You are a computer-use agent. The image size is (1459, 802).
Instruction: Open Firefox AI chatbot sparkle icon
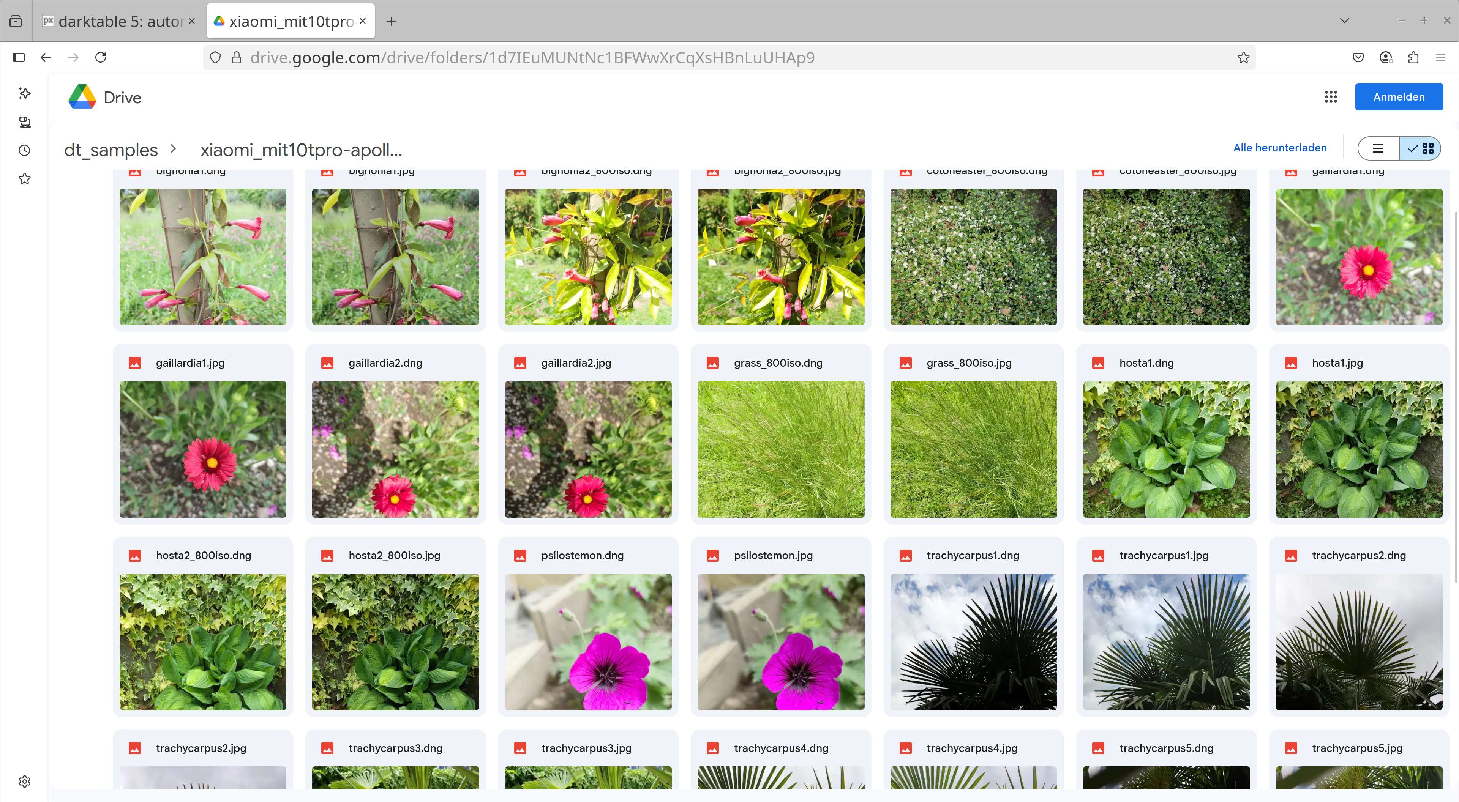pos(24,93)
